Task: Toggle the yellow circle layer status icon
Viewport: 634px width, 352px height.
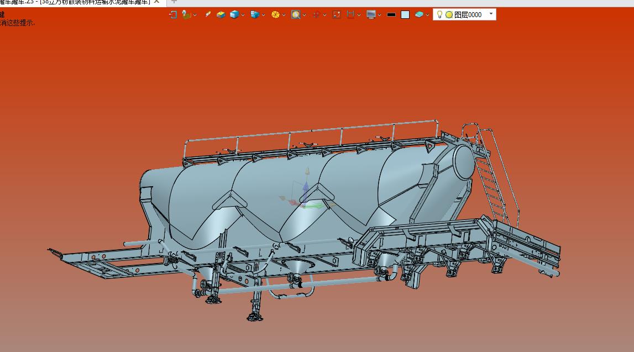Action: [449, 15]
